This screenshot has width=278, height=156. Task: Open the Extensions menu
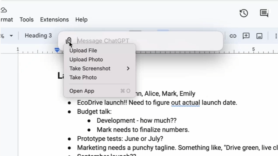point(54,20)
